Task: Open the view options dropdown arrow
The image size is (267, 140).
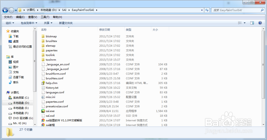Action: pos(245,23)
